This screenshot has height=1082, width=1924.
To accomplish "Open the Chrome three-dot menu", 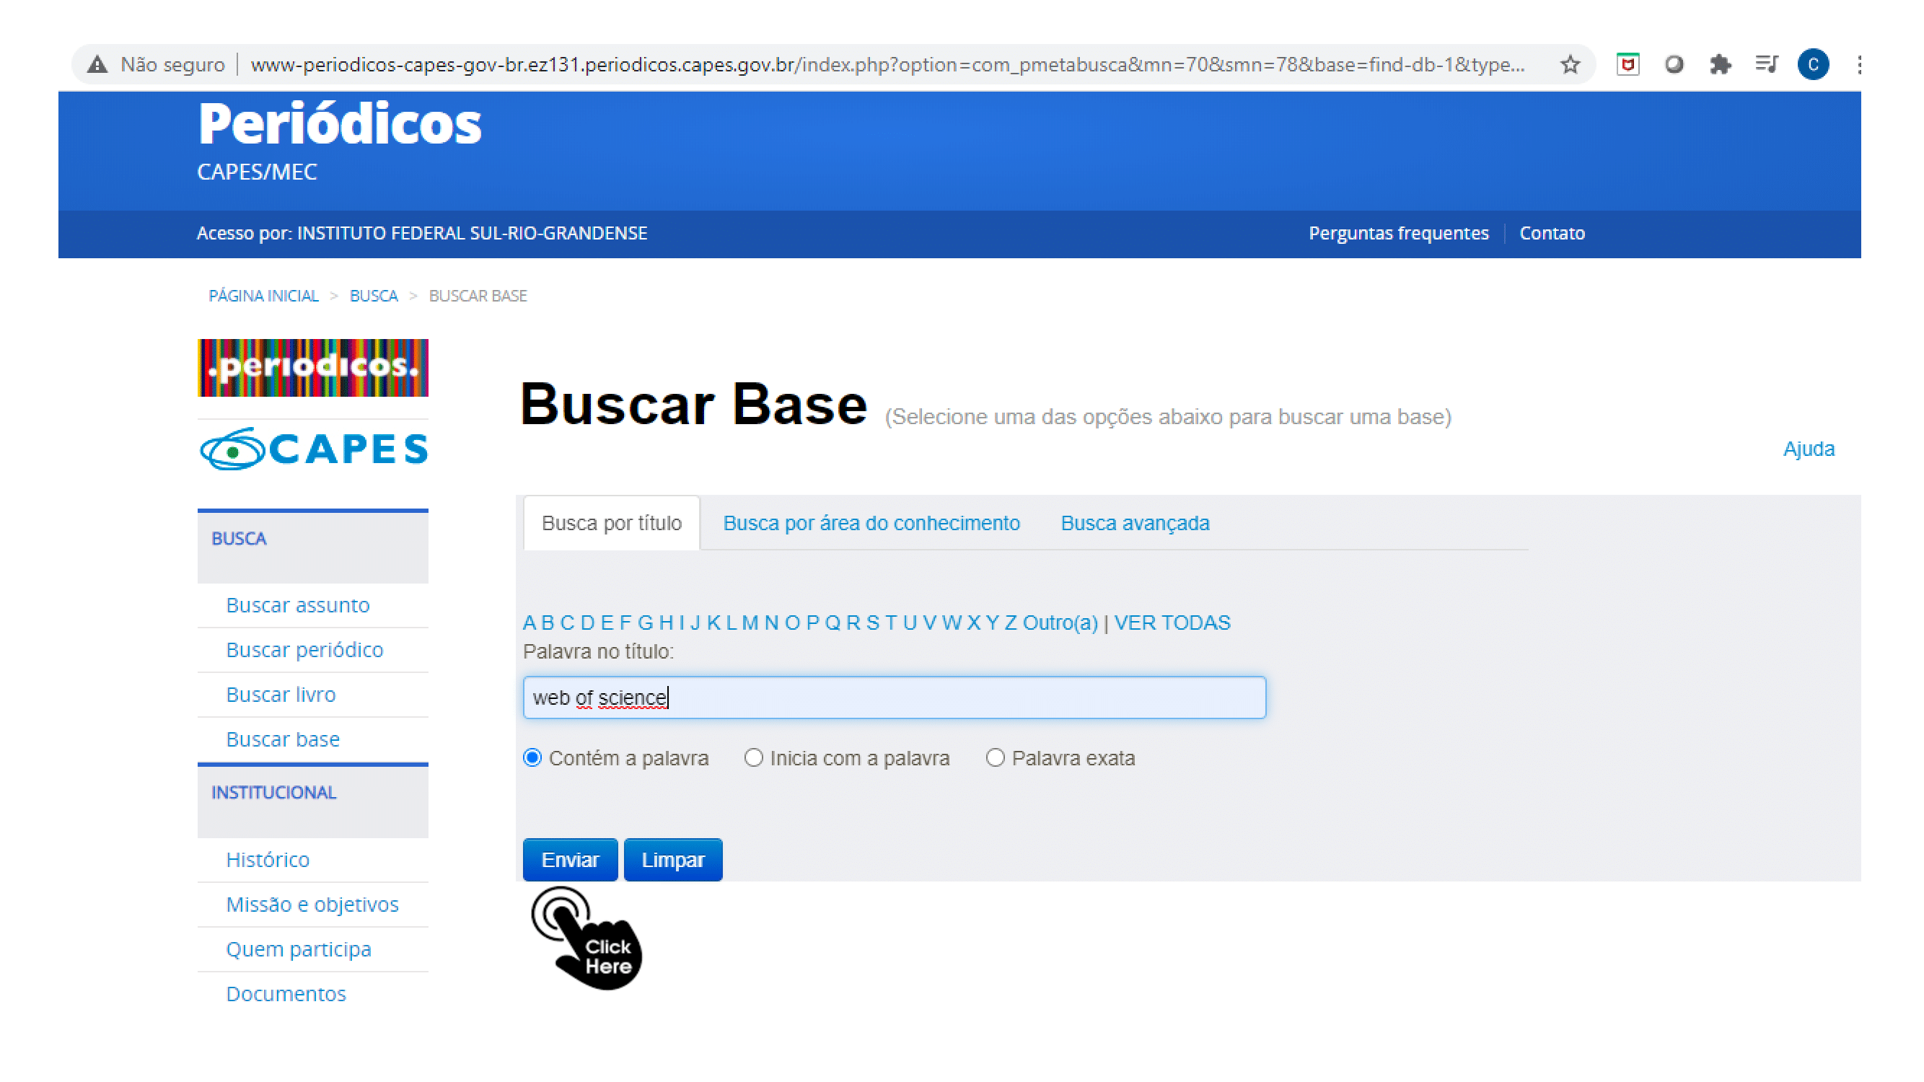I will tap(1858, 65).
